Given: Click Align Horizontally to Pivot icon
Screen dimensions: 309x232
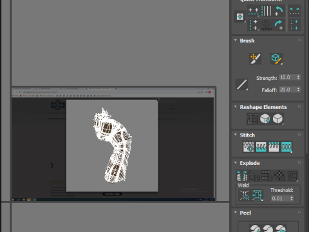Looking at the screenshot, I should pos(254,11).
